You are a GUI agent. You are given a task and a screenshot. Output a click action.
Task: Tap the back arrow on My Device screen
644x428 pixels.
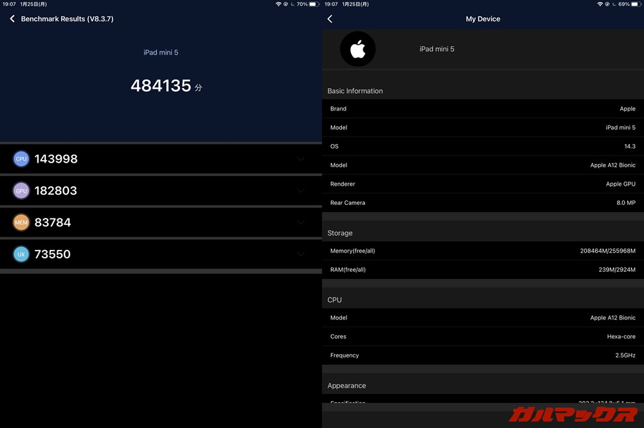(330, 19)
